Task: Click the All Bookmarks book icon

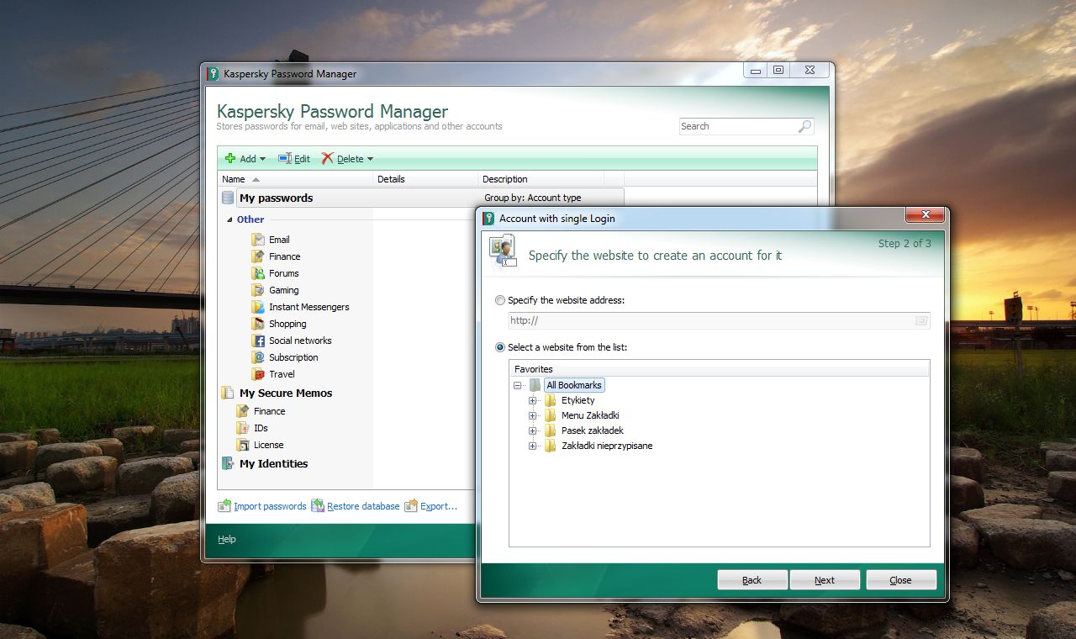Action: click(535, 385)
